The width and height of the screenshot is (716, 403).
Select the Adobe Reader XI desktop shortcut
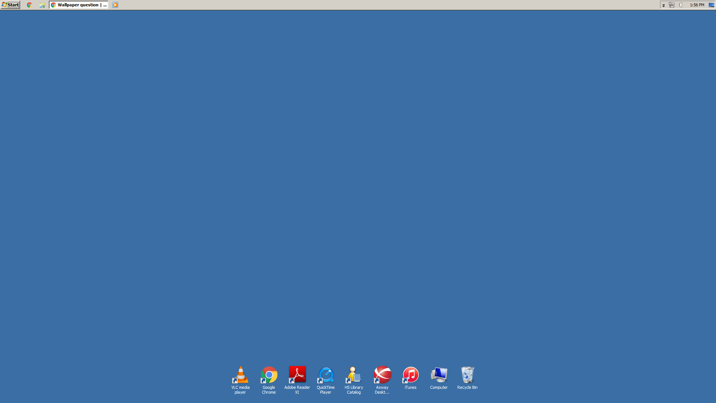pos(297,380)
